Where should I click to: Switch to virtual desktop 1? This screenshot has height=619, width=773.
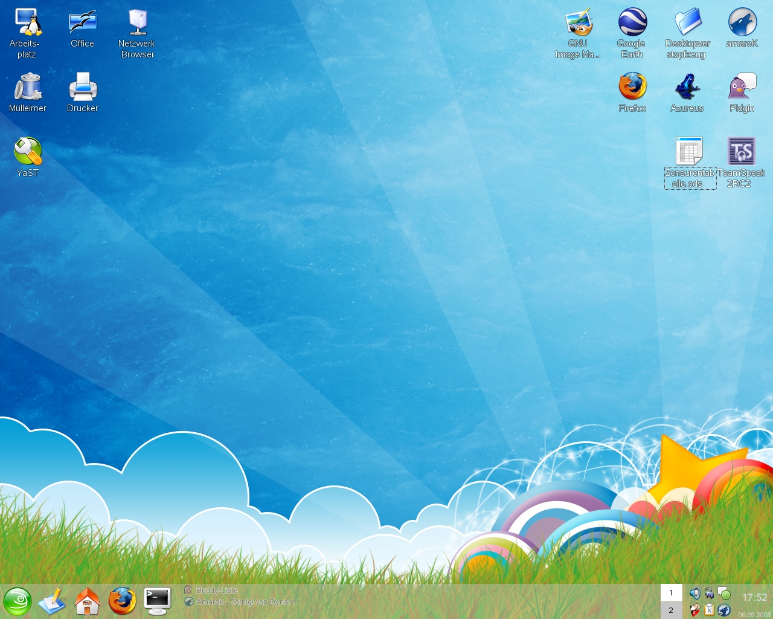coord(672,593)
